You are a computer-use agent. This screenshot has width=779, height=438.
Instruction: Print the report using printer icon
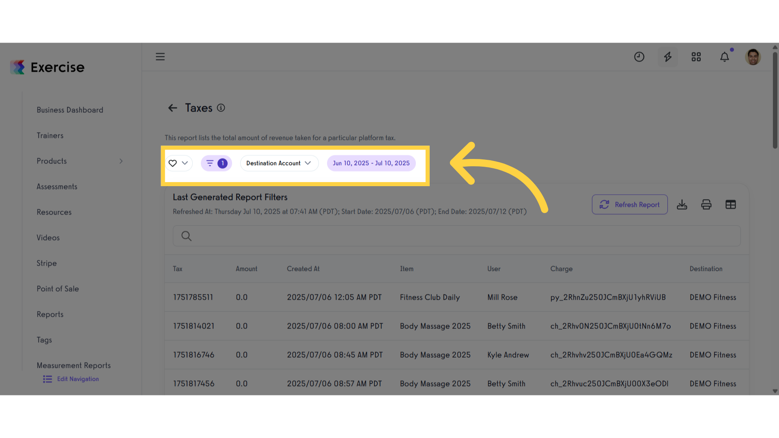click(x=706, y=205)
